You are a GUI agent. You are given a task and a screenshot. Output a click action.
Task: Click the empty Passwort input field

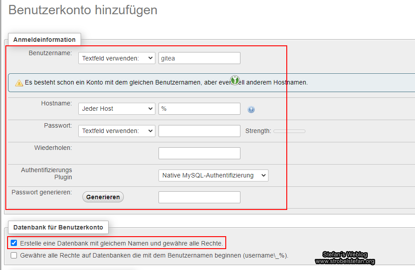(x=199, y=131)
